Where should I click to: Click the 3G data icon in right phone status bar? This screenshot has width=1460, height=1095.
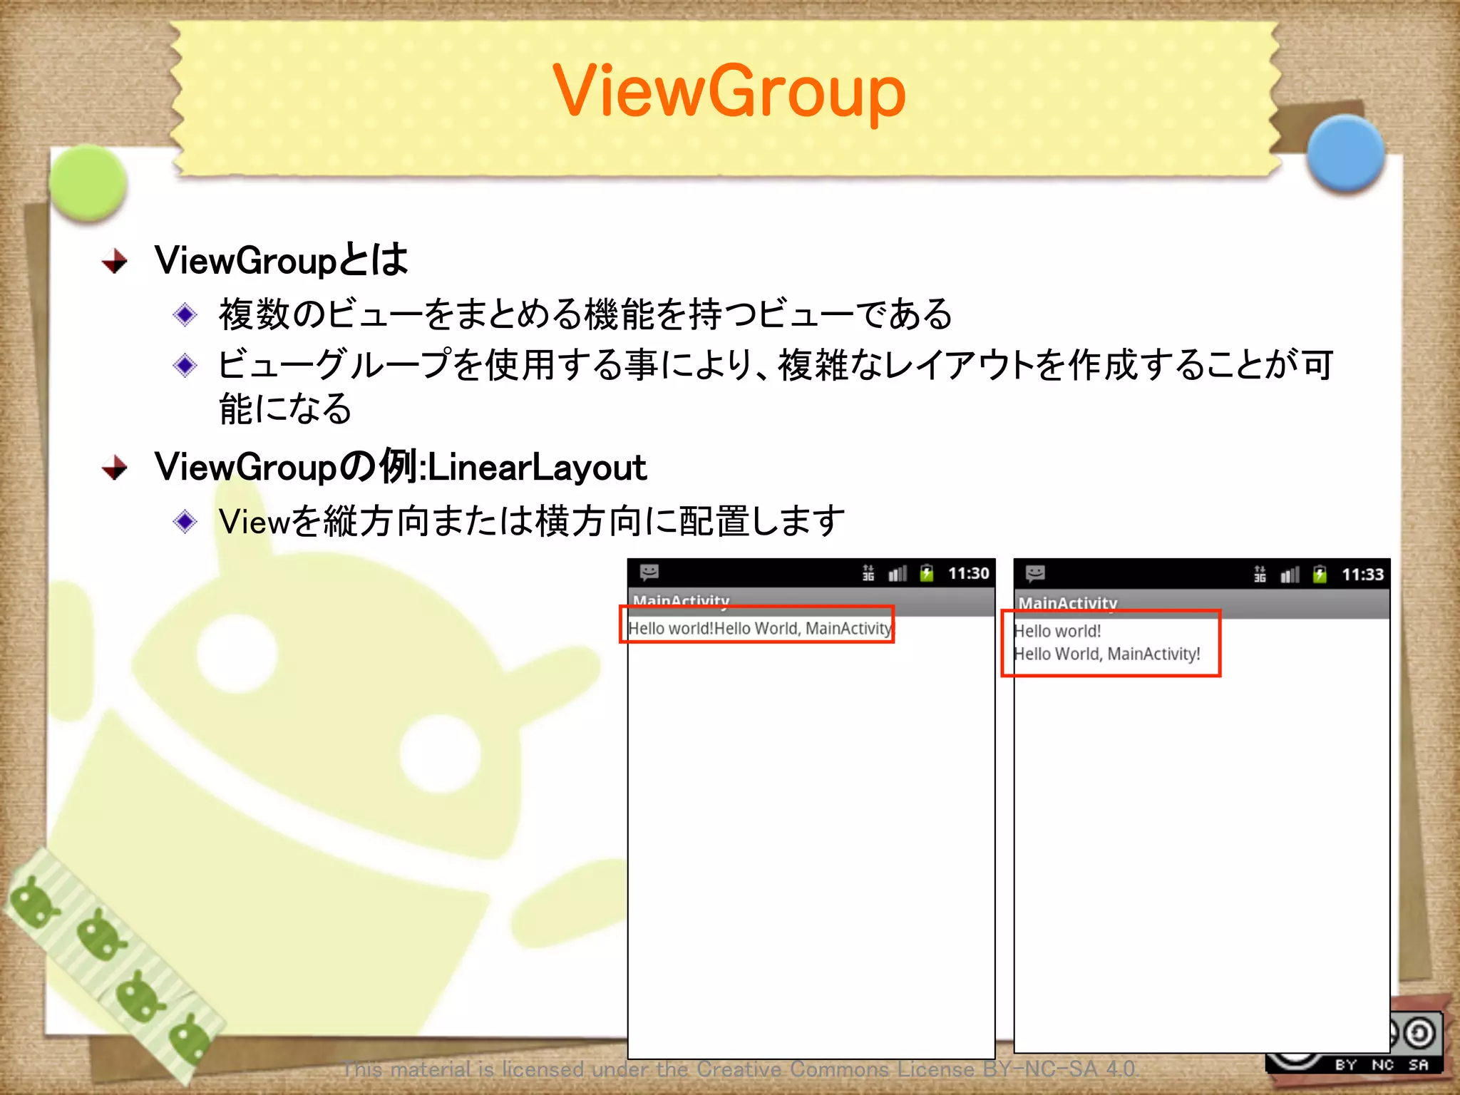click(1260, 575)
